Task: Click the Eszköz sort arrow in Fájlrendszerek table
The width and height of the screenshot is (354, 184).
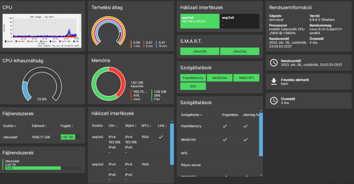Action: (15, 126)
